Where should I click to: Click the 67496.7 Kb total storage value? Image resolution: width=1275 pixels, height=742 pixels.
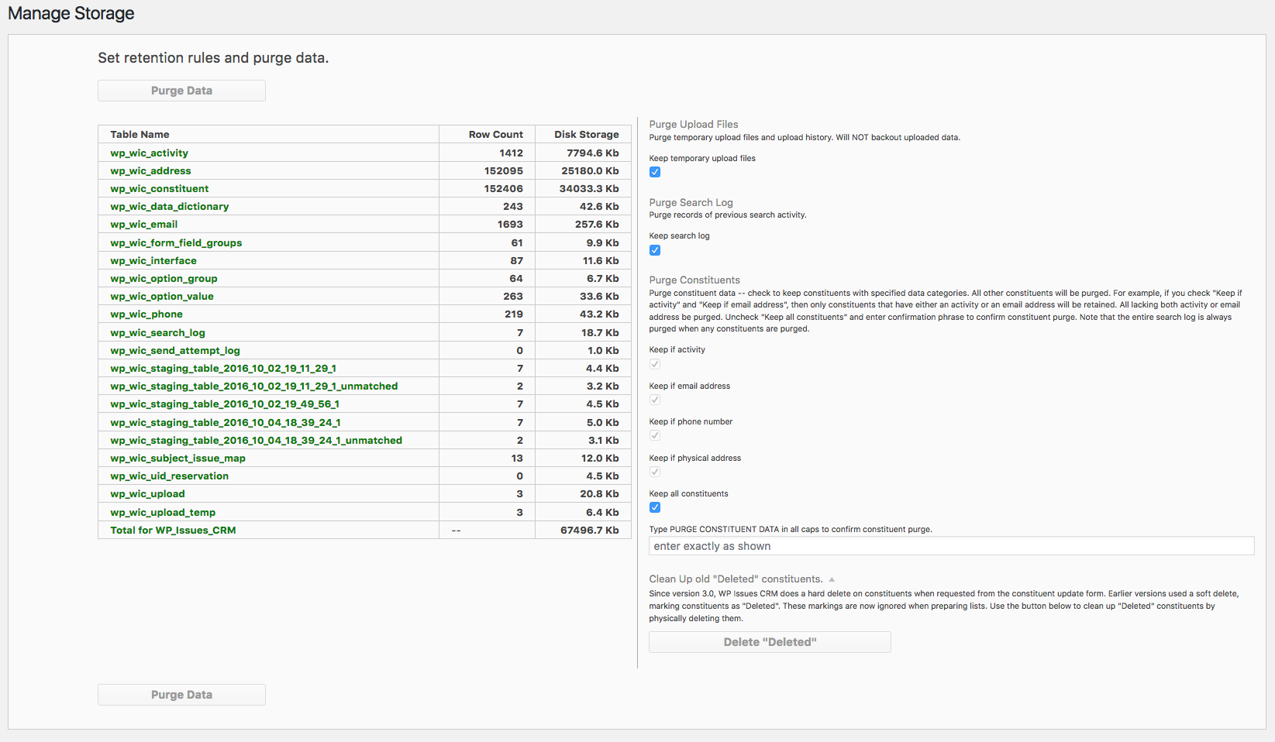tap(589, 531)
